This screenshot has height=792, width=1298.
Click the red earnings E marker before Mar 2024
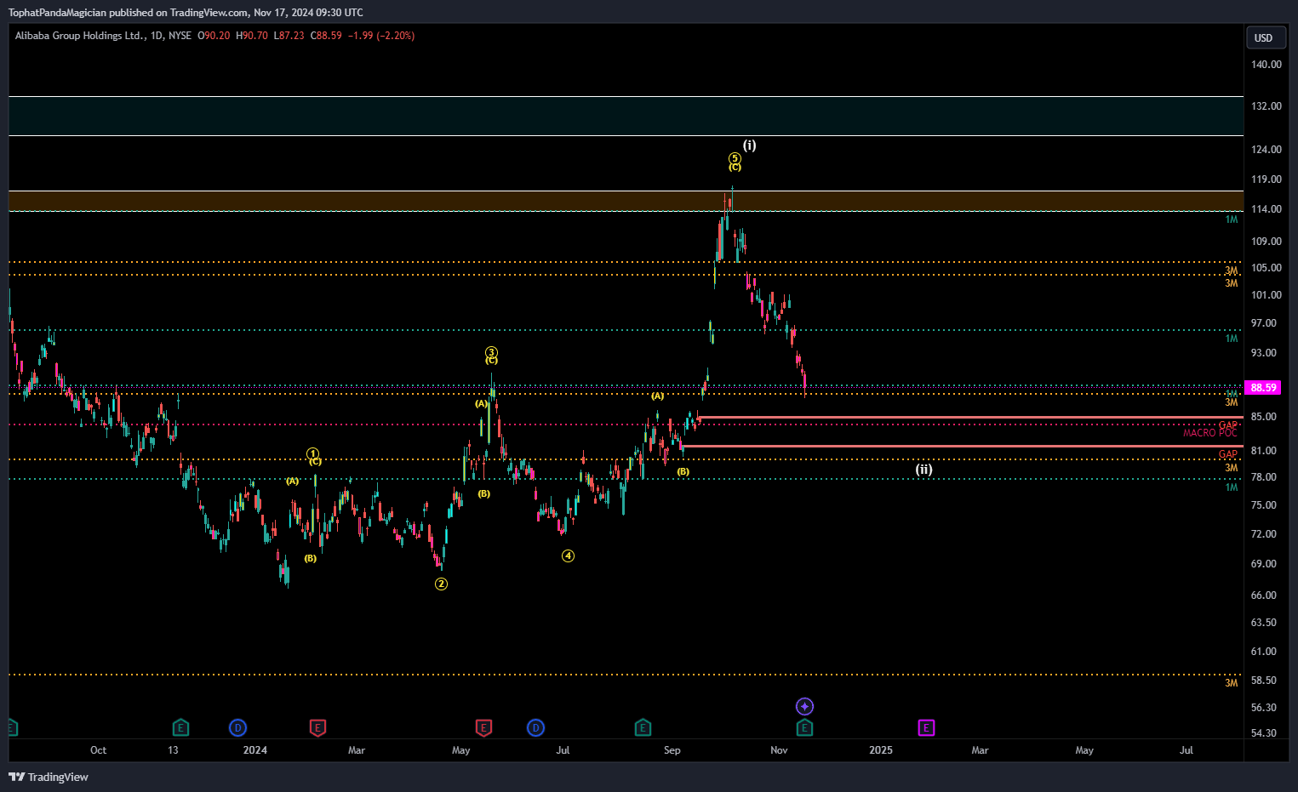tap(317, 727)
